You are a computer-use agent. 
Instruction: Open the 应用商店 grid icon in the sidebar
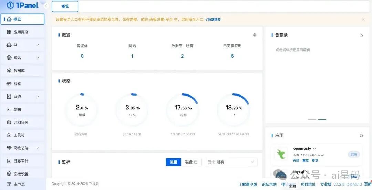coord(9,32)
